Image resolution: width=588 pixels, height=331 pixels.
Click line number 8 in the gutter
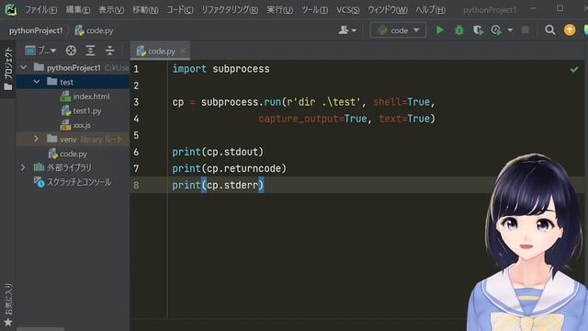(x=136, y=185)
